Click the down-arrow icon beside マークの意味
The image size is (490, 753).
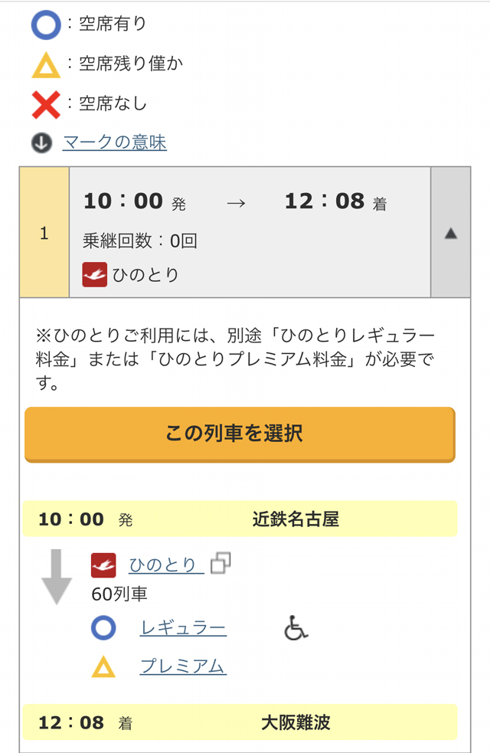41,142
